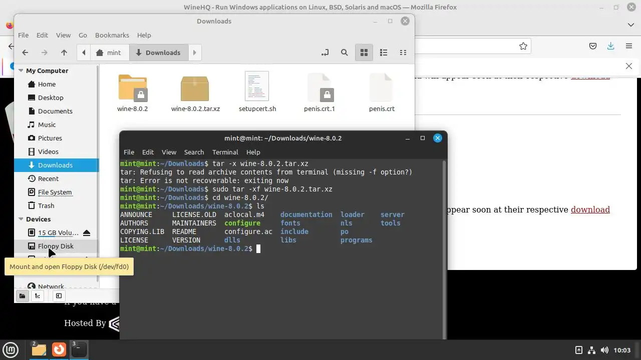Toggle location entry in file manager toolbar

(325, 52)
